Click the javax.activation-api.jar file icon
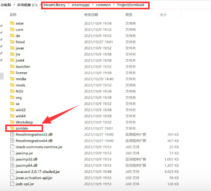Screen dimensions: 211x191 [12, 178]
